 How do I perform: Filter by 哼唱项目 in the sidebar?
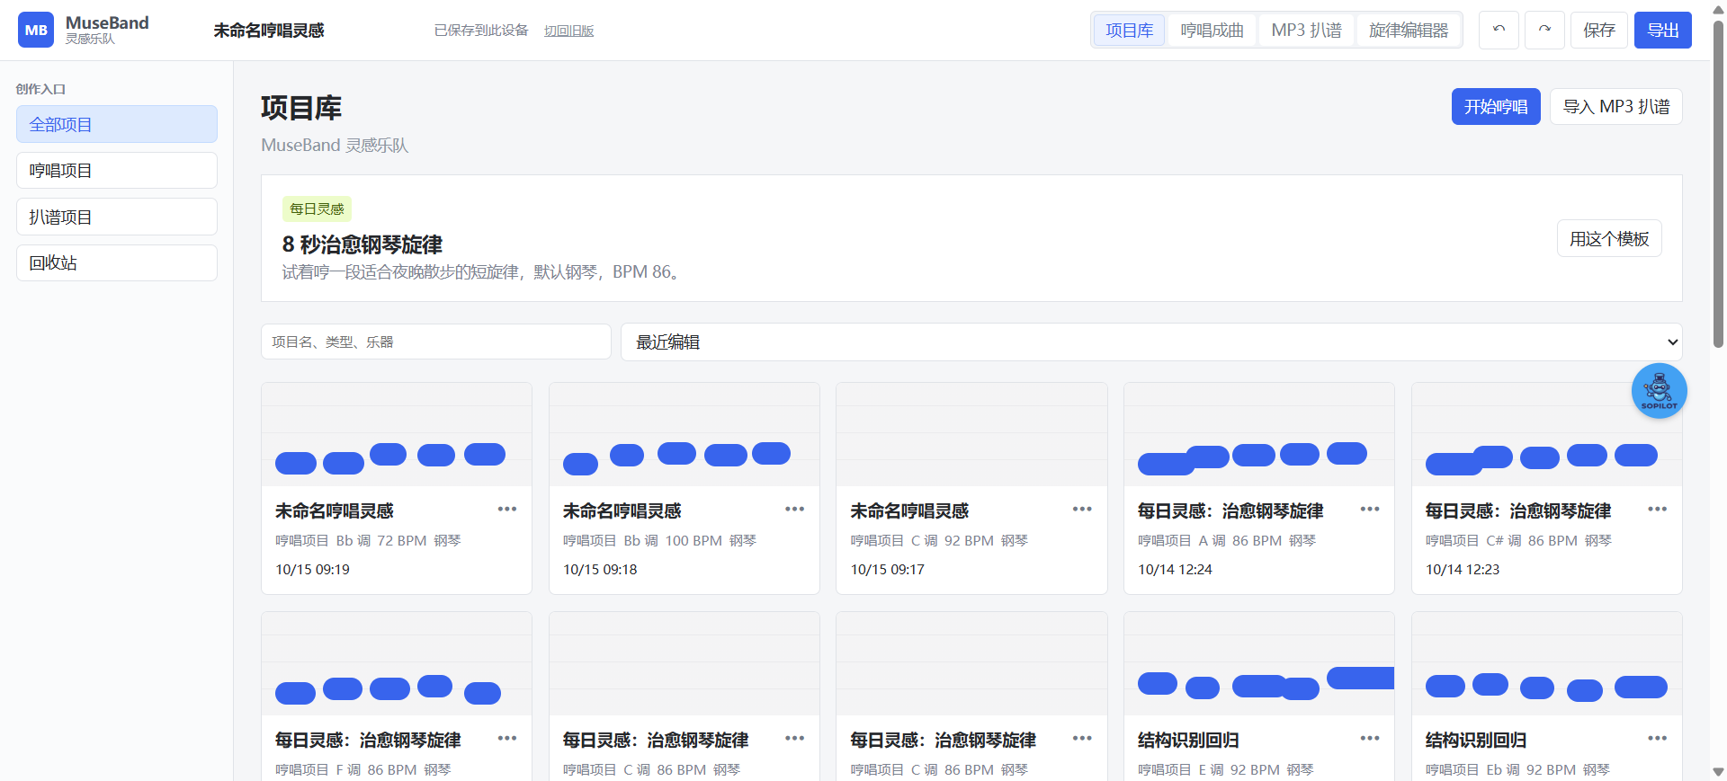117,170
